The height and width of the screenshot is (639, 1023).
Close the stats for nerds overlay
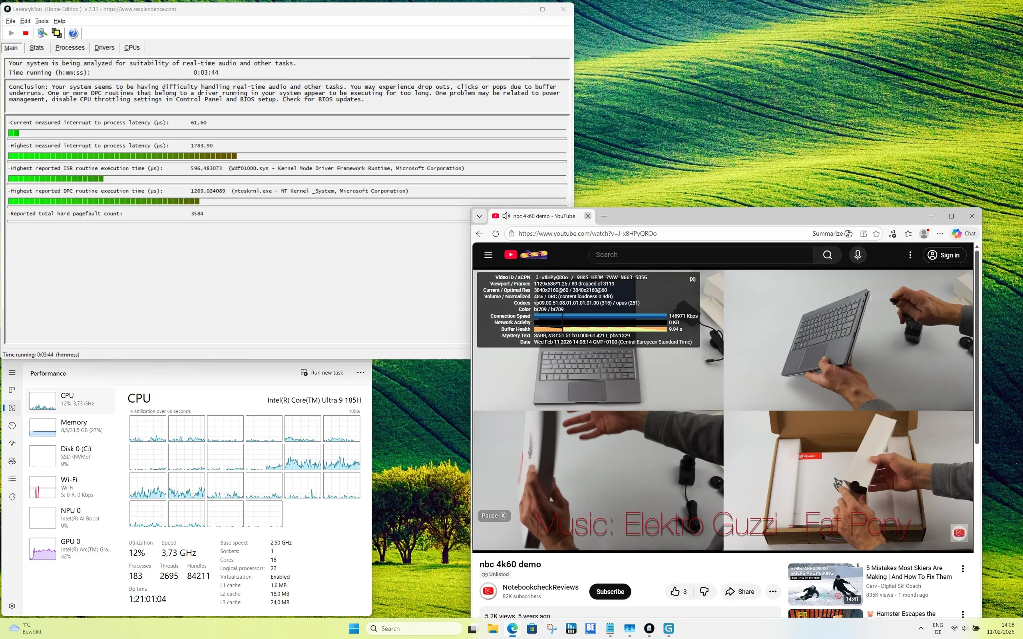[x=693, y=279]
